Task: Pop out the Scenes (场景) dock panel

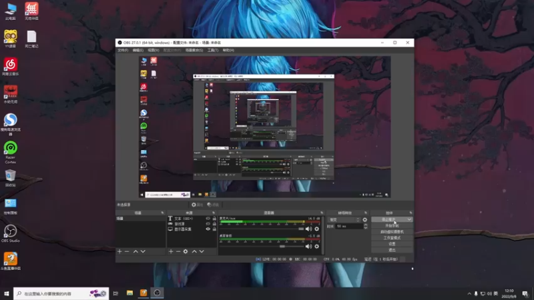Action: click(162, 213)
